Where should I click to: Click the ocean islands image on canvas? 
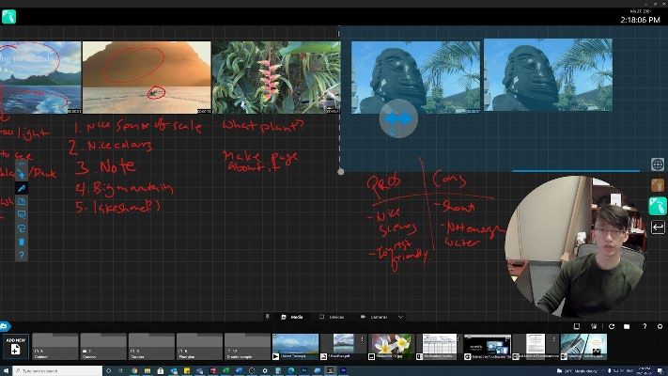pyautogui.click(x=40, y=77)
